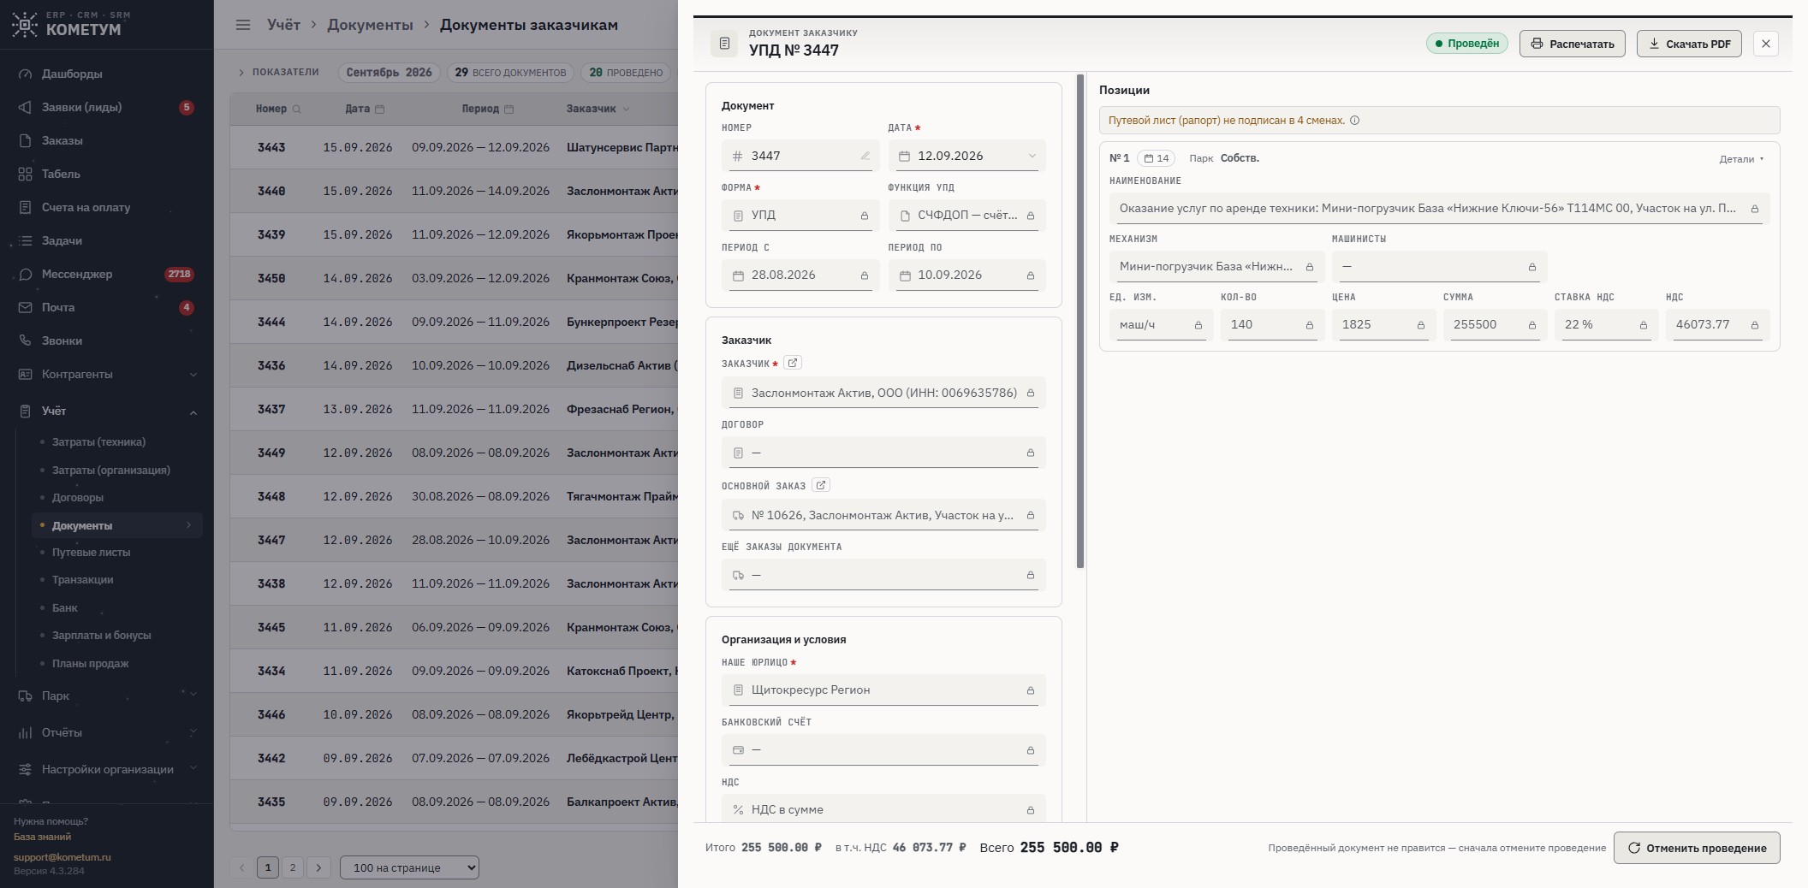Click Скачать PDF button
1808x888 pixels.
pyautogui.click(x=1689, y=44)
